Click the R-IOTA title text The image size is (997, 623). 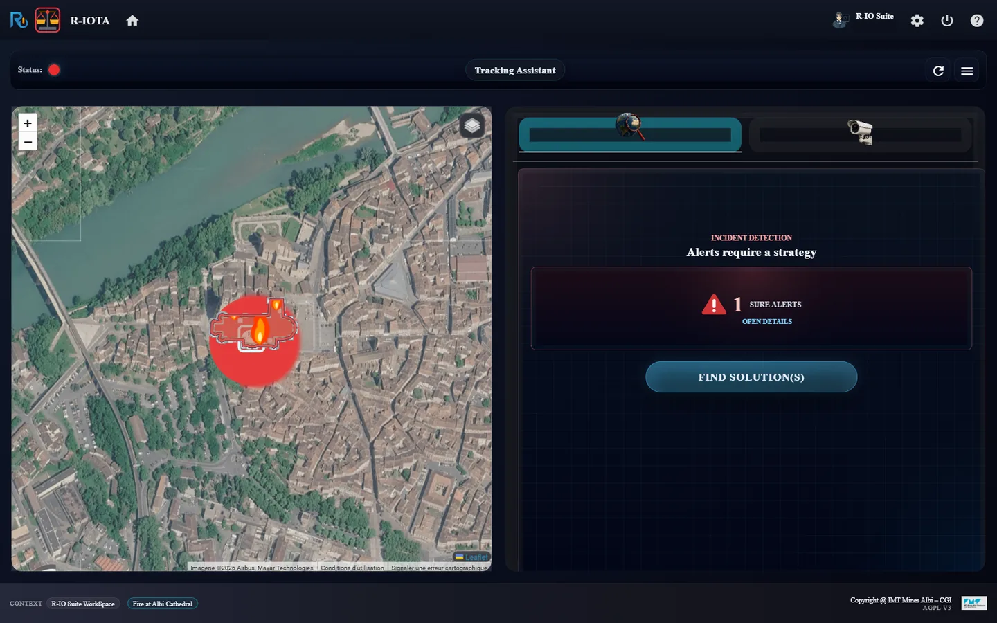pos(90,21)
